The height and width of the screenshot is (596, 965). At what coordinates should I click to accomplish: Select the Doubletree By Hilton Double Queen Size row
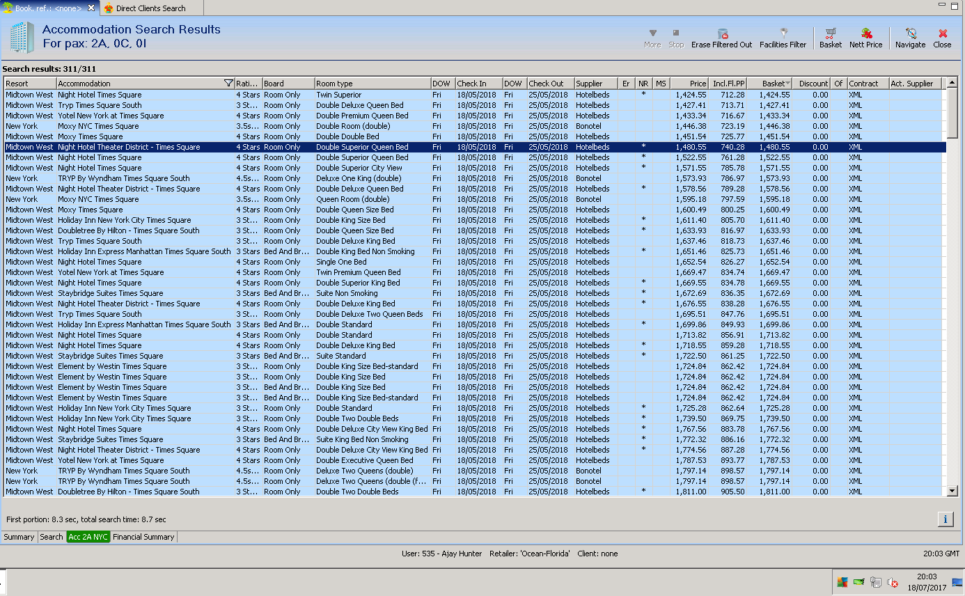[475, 230]
